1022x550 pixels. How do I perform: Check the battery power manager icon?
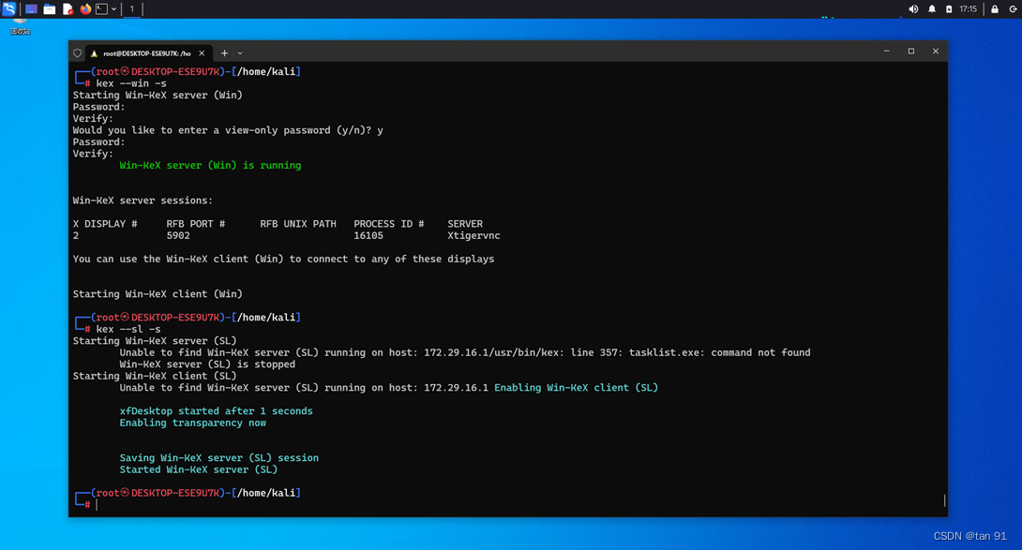pyautogui.click(x=949, y=9)
